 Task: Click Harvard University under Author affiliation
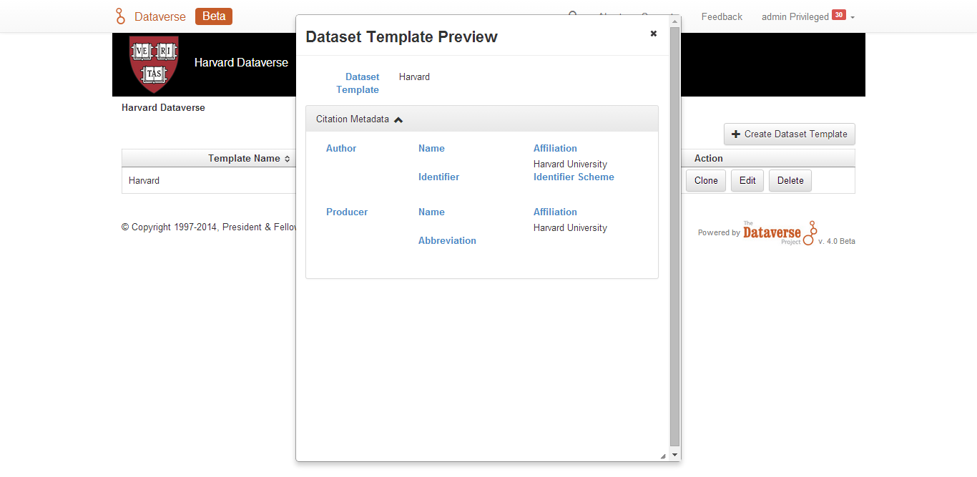click(570, 164)
